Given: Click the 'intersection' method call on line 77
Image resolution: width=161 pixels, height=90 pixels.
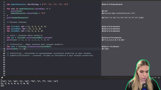Looking at the screenshot, I should pos(34,47).
